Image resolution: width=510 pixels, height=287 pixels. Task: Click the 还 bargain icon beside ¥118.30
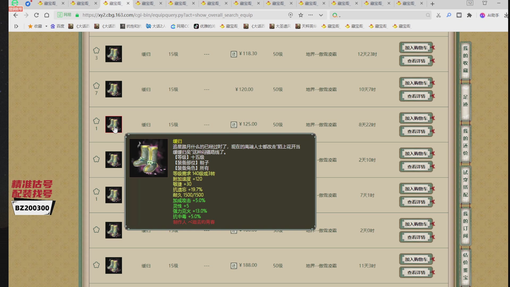(233, 54)
